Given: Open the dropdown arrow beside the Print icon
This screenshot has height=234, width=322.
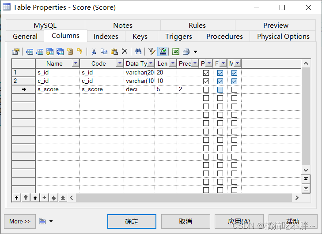Looking at the screenshot, I should coord(195,52).
